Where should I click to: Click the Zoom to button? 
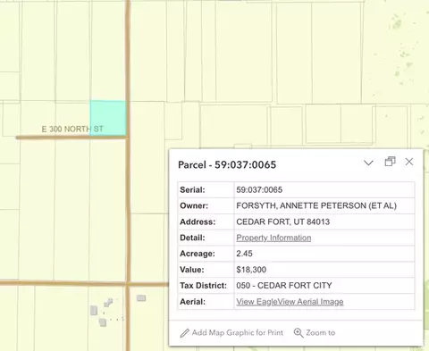[320, 332]
